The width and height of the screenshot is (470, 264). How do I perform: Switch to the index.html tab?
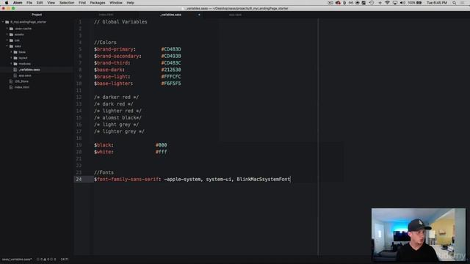[x=106, y=15]
